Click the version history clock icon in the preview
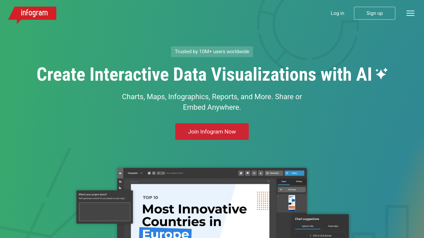The image size is (424, 238). (x=154, y=173)
